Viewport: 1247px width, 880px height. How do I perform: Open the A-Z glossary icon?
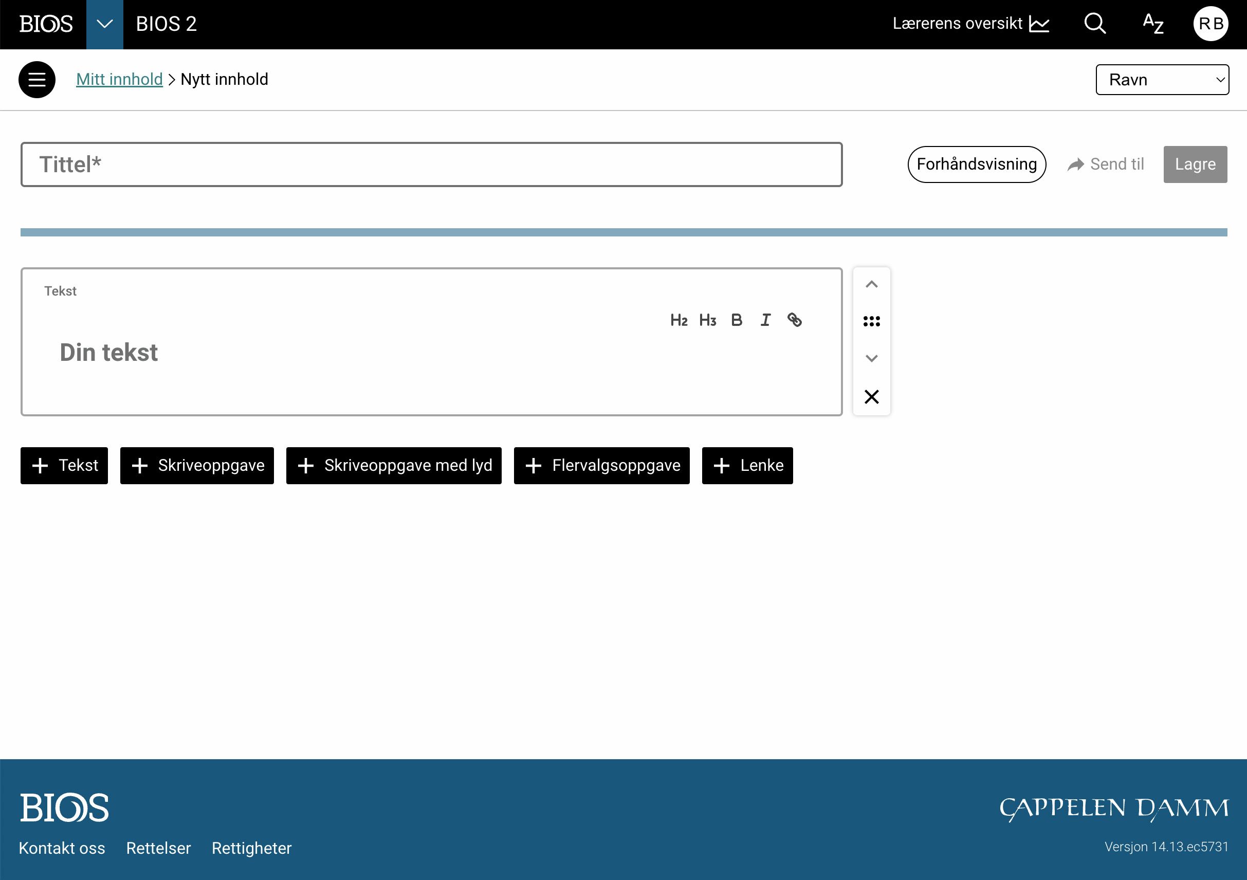click(x=1152, y=24)
